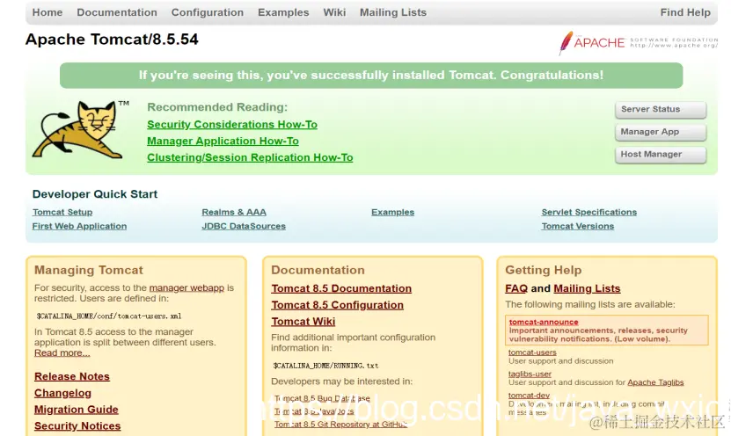
Task: Click Examples link under Developer Quick Start
Action: (392, 212)
